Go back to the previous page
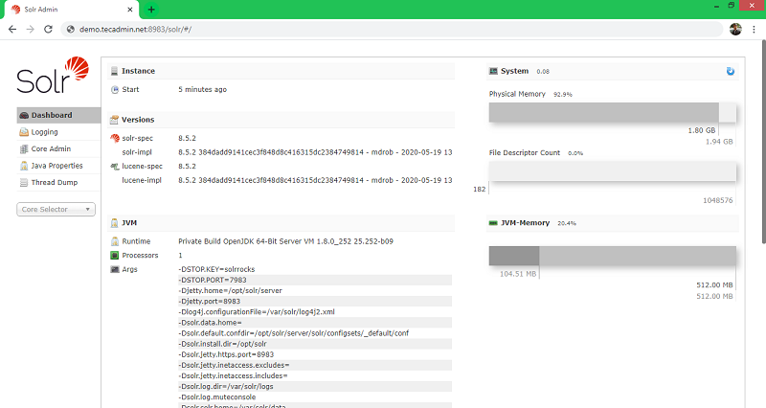The image size is (766, 408). click(x=12, y=30)
